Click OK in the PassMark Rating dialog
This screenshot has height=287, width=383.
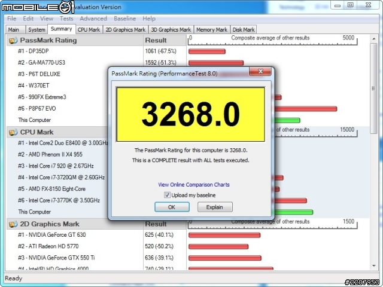point(172,207)
